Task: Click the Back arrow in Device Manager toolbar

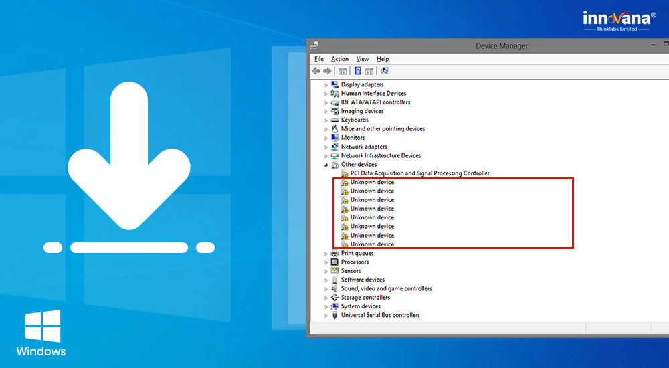Action: coord(316,71)
